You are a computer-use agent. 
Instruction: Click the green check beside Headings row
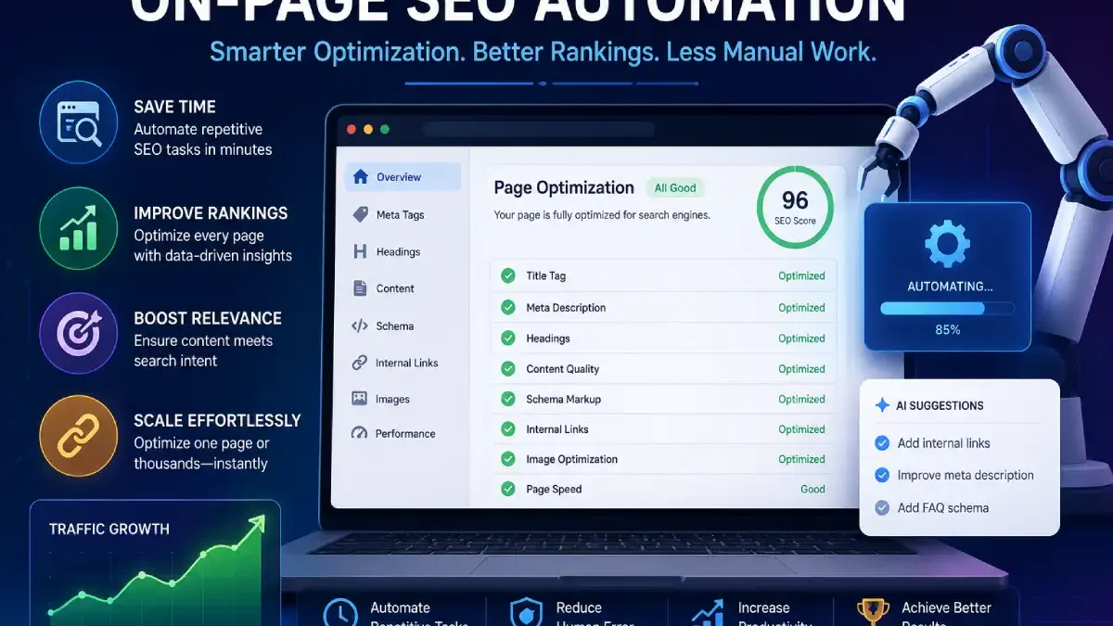508,339
